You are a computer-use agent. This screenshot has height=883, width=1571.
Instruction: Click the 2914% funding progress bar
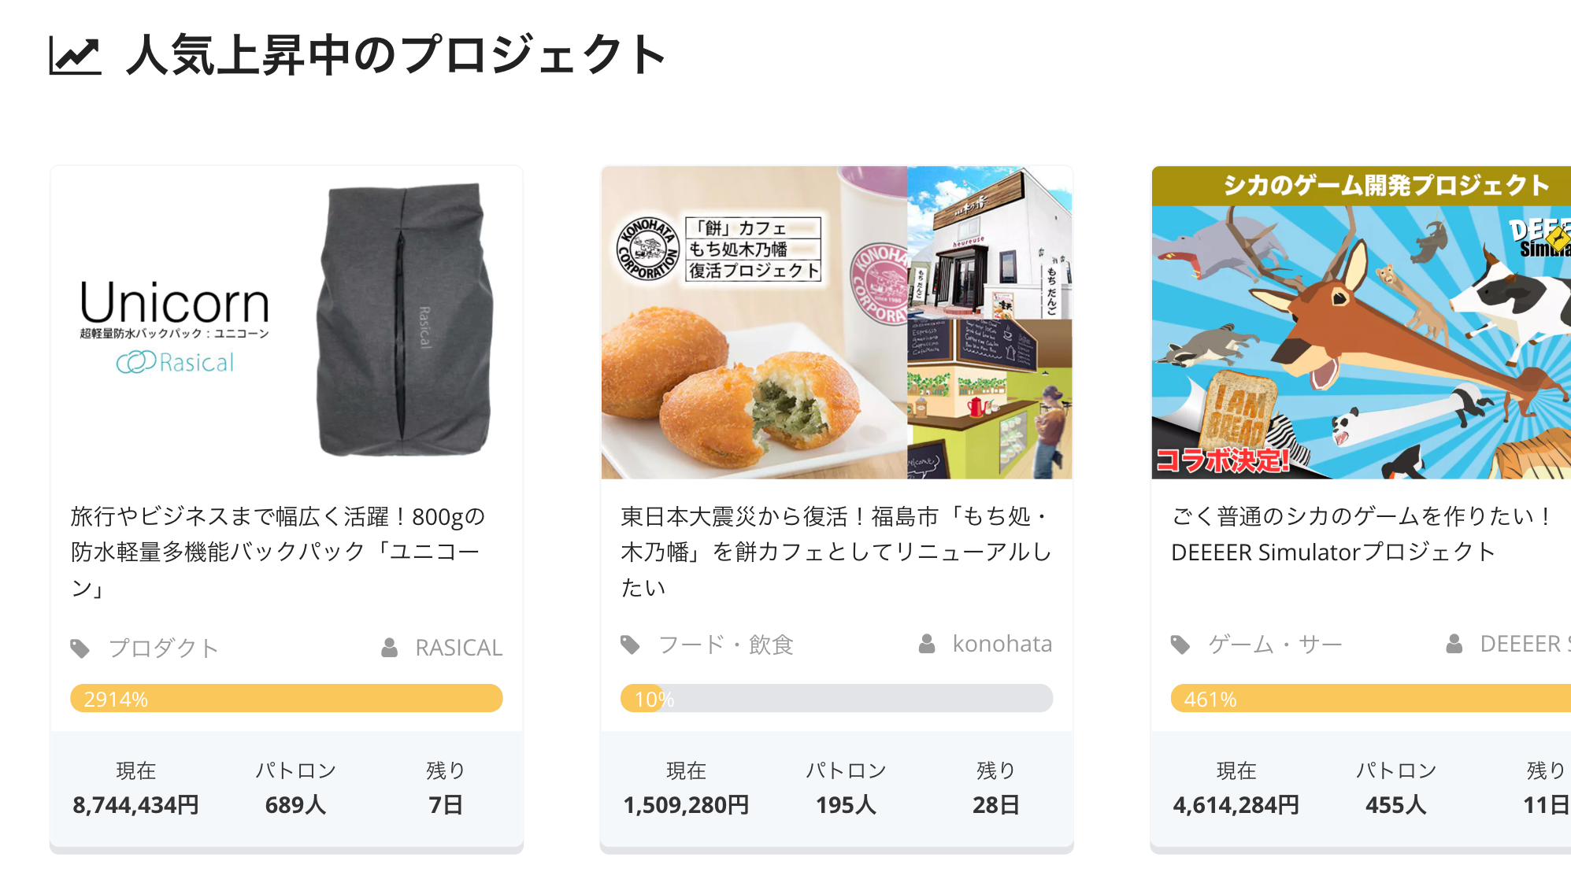pos(287,698)
